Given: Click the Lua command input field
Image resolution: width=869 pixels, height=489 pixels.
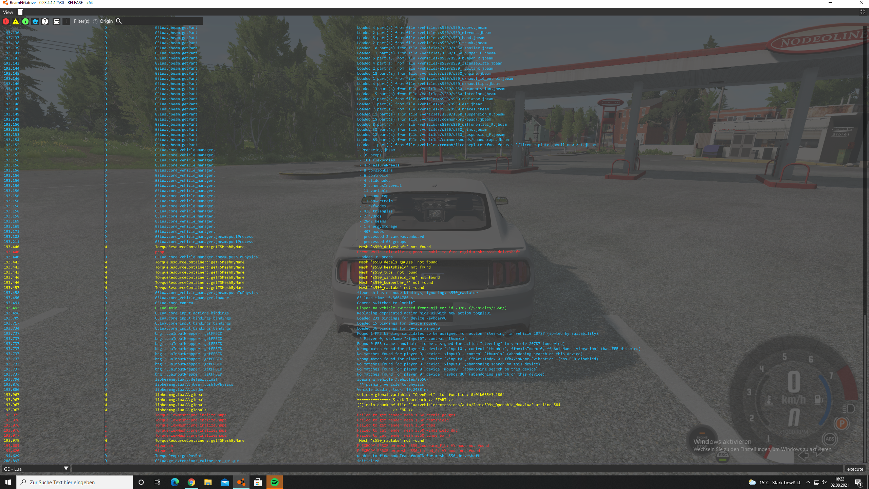Looking at the screenshot, I should 457,469.
